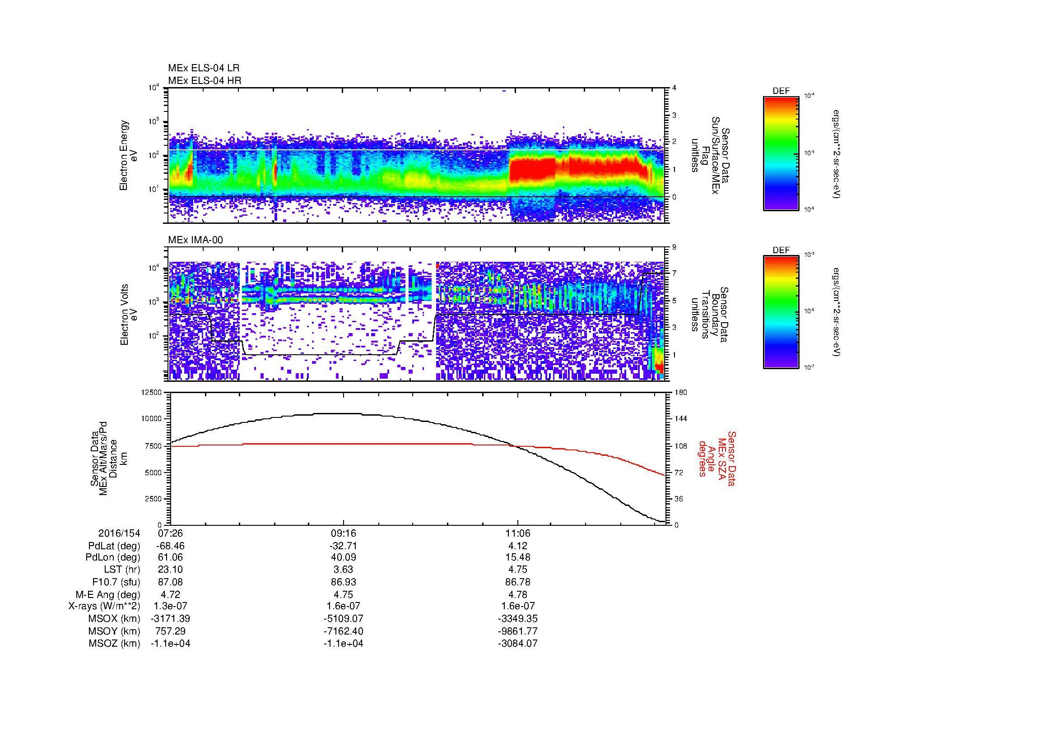The image size is (1056, 746).
Task: Click the 'PdLon (deg)' row label
Action: point(113,557)
